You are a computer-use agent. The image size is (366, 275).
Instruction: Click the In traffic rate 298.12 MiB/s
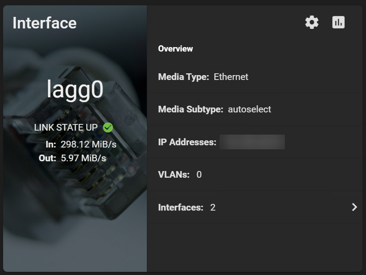tap(88, 144)
